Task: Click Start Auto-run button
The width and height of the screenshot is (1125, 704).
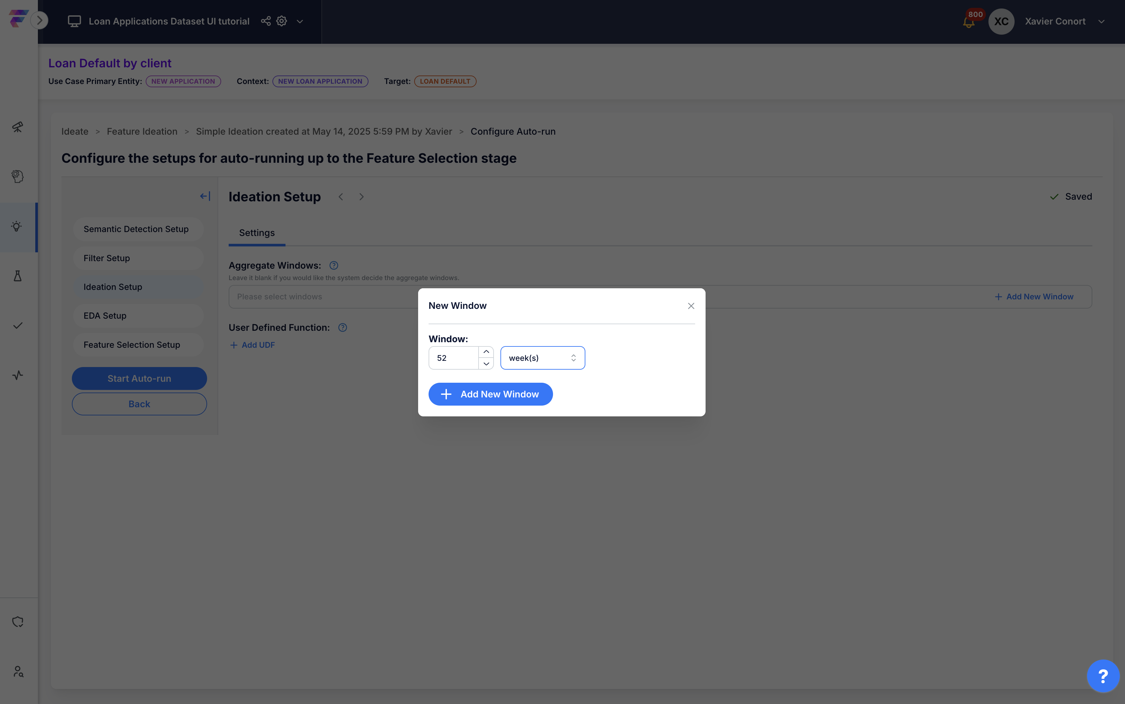Action: (139, 378)
